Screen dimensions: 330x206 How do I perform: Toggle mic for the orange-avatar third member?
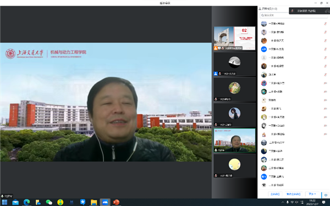[x=326, y=41]
